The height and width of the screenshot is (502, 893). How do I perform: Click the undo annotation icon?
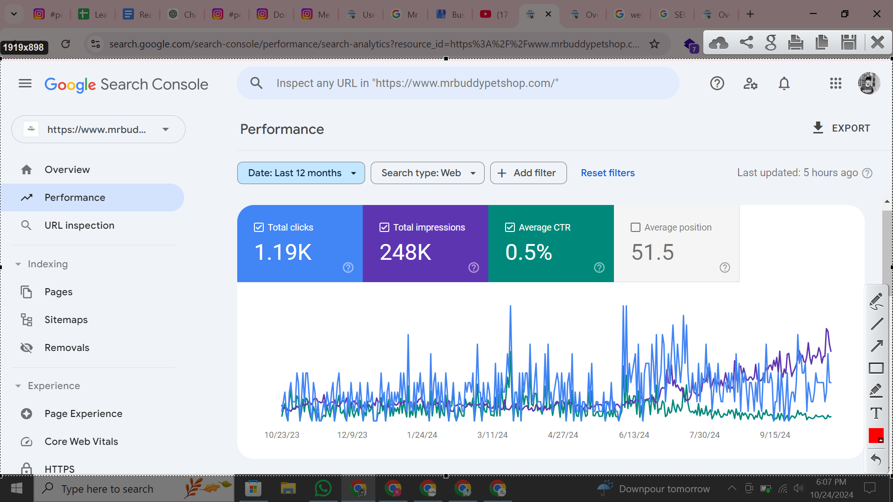[876, 460]
